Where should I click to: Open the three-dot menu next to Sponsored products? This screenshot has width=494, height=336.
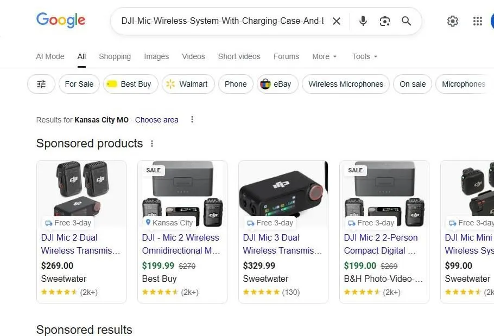pyautogui.click(x=152, y=144)
